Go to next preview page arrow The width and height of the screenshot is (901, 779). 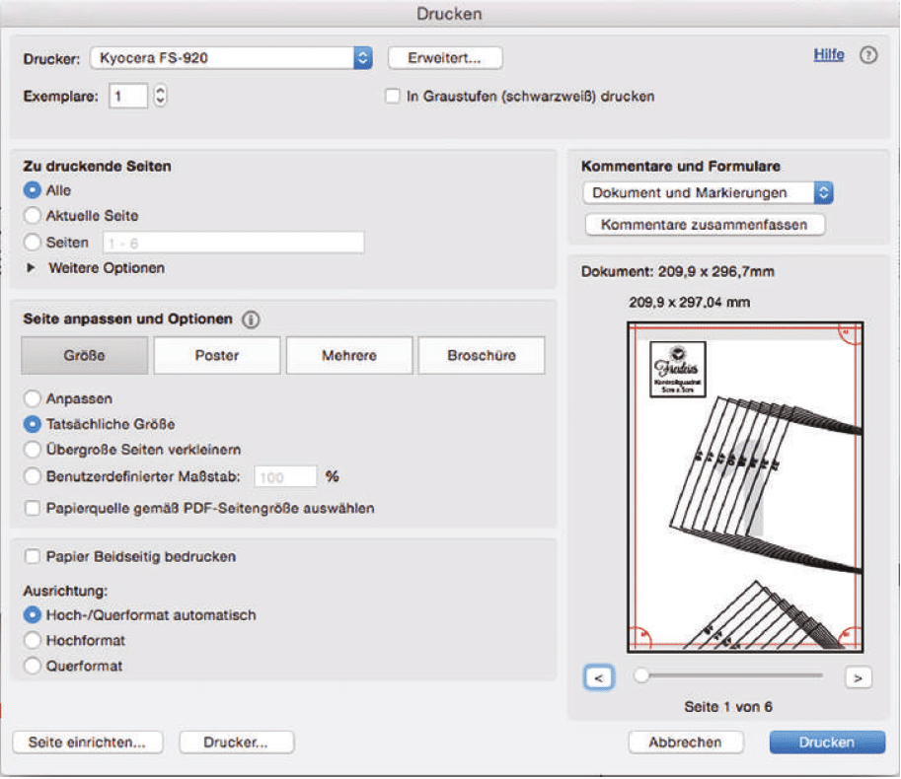click(x=859, y=677)
